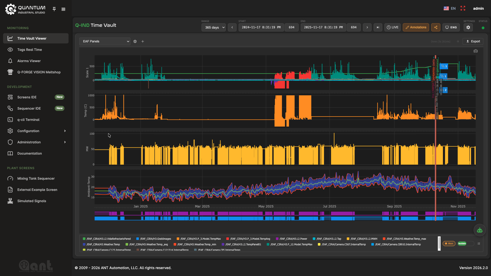Click the start date-time field
The width and height of the screenshot is (491, 276).
click(261, 27)
